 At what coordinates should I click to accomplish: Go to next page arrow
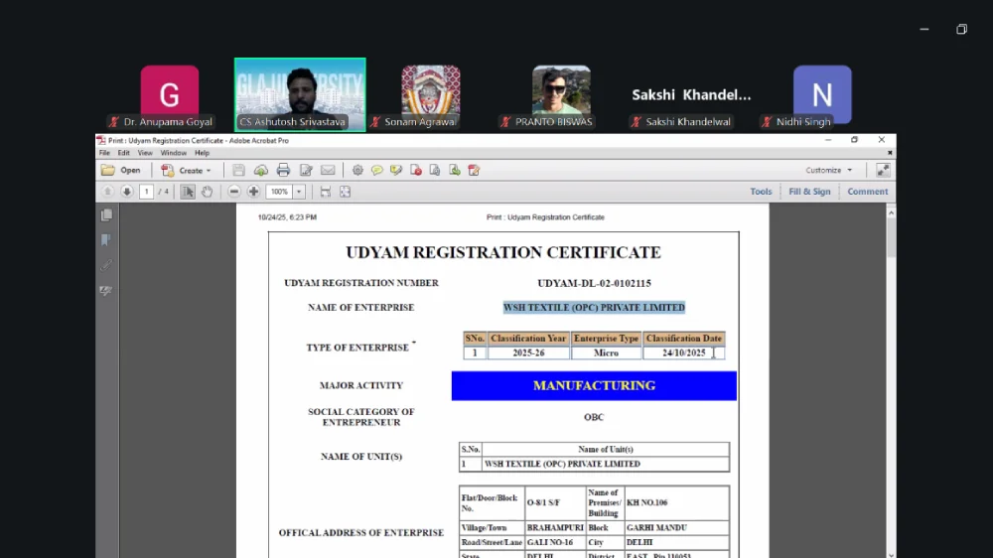126,192
